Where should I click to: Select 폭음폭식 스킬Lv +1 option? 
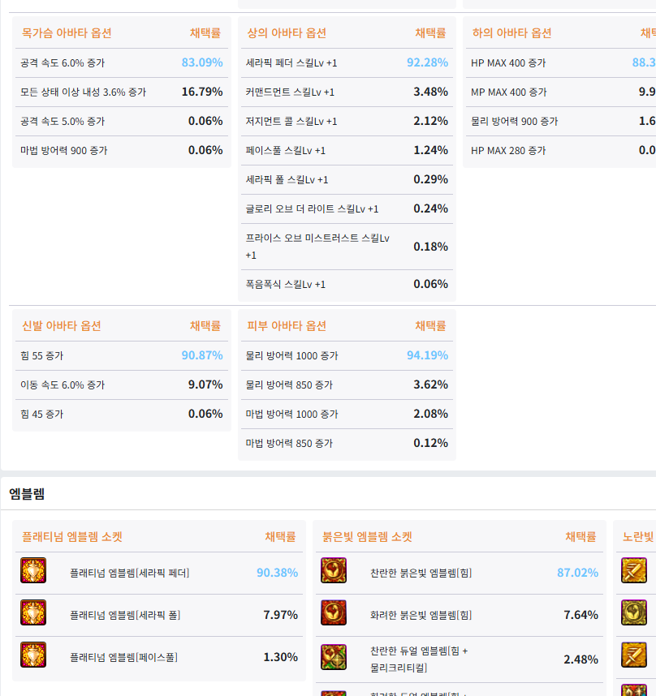[286, 285]
